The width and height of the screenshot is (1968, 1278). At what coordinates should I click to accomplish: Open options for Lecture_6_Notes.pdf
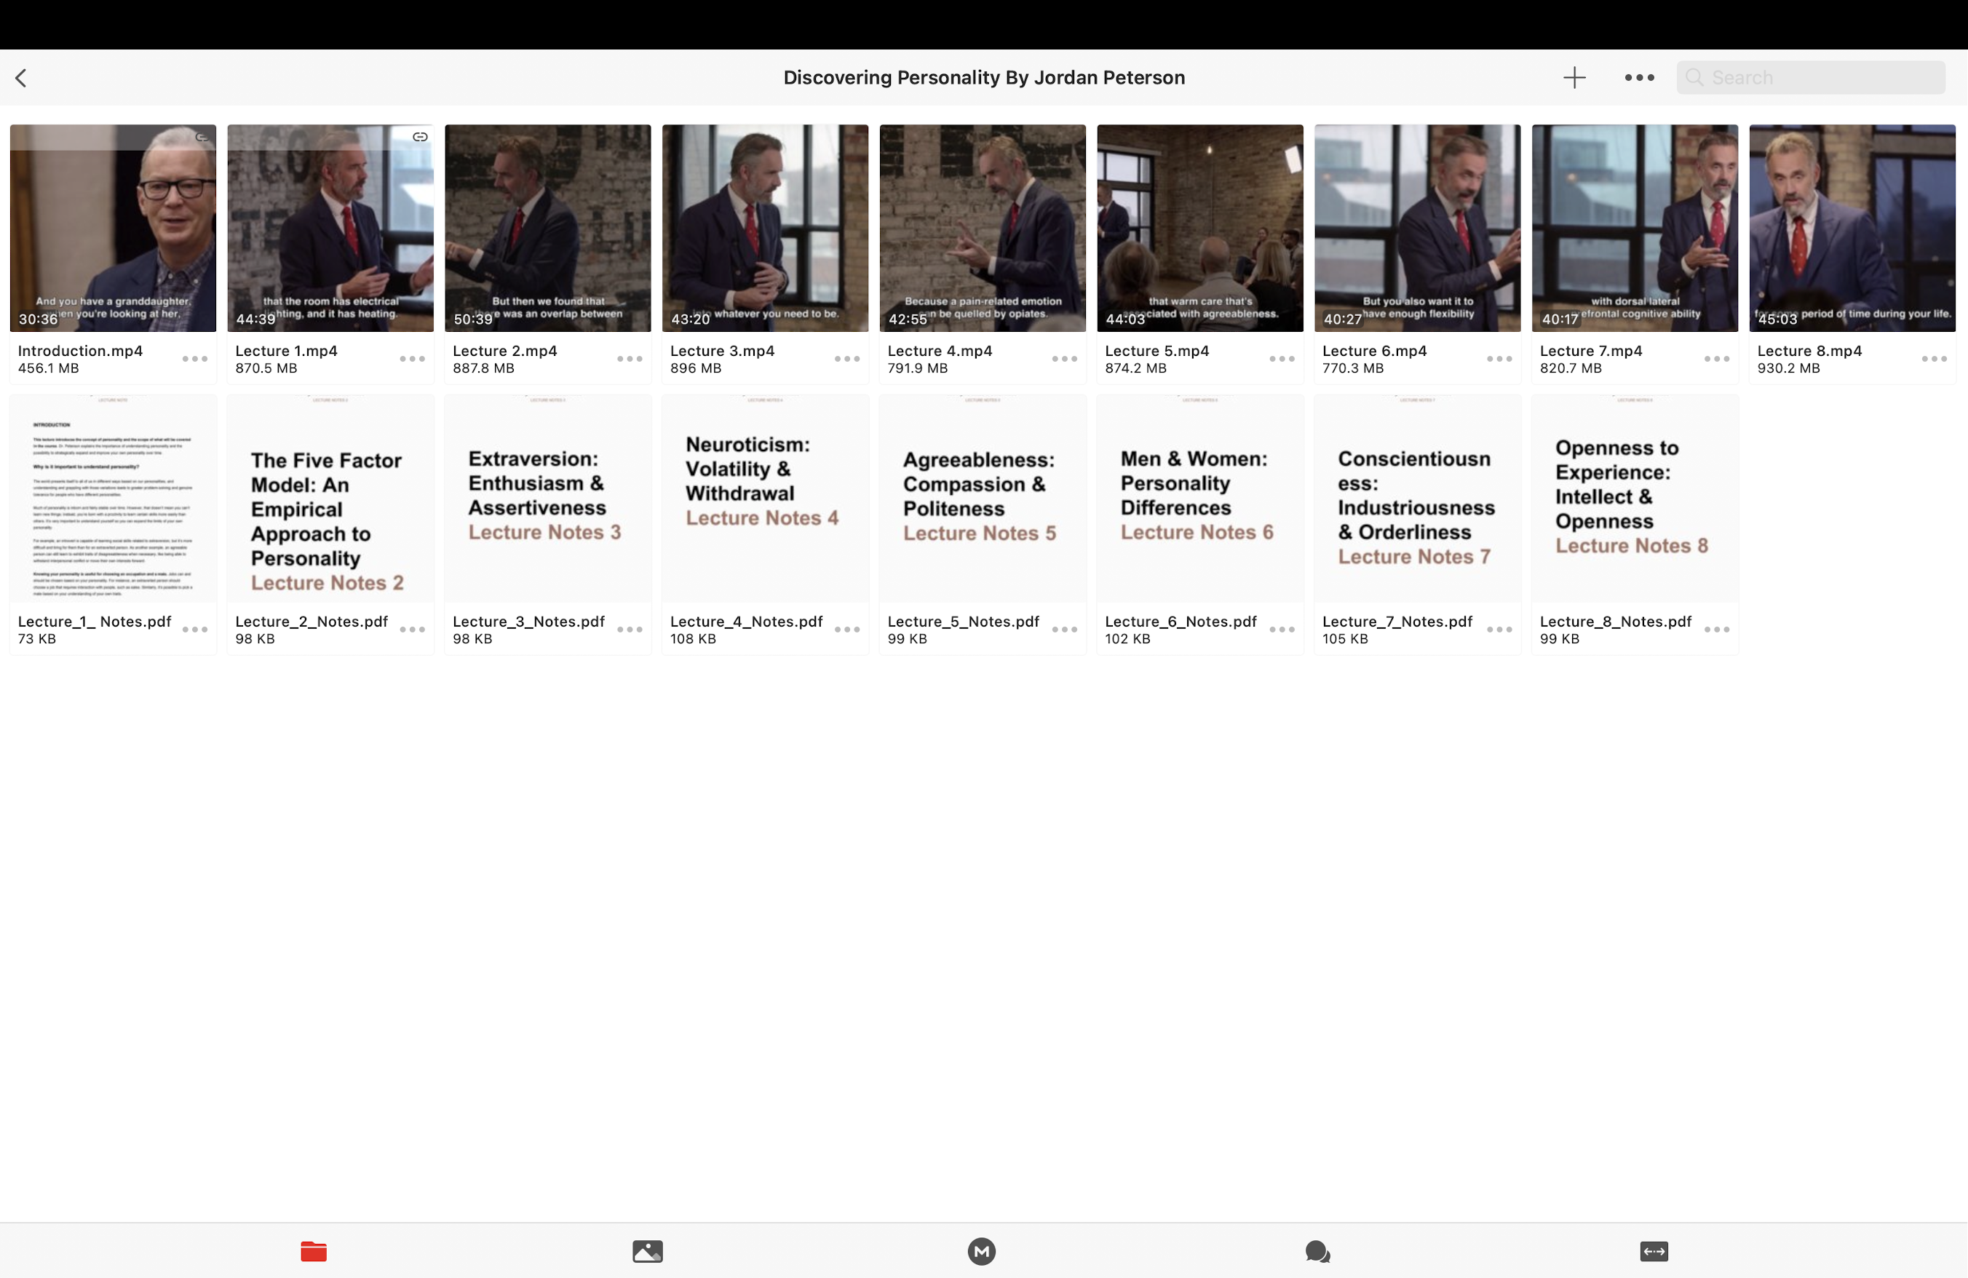point(1282,629)
